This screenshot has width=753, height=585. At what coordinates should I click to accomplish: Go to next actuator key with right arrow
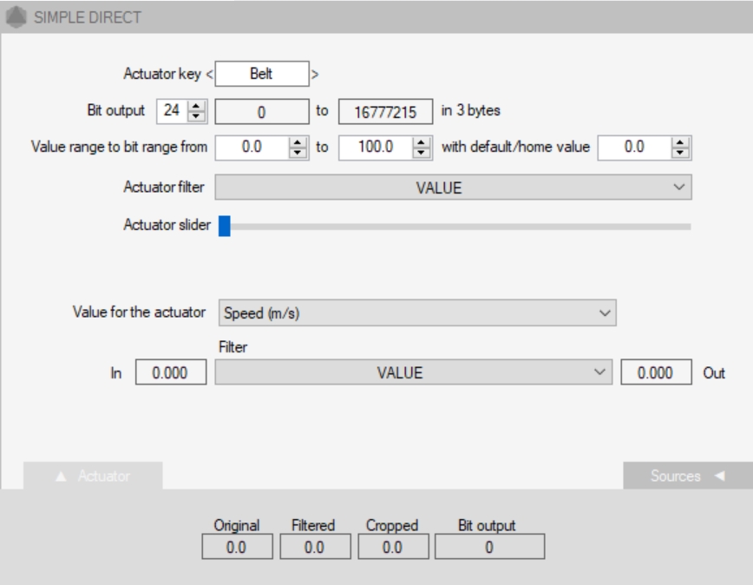[x=315, y=75]
